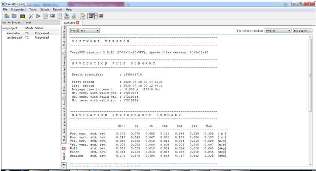Click the monitor display toolbar icon
Screen dimensions: 316x171
[52, 16]
